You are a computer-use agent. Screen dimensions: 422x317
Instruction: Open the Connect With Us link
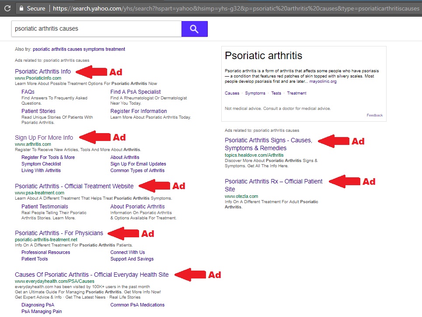(128, 252)
